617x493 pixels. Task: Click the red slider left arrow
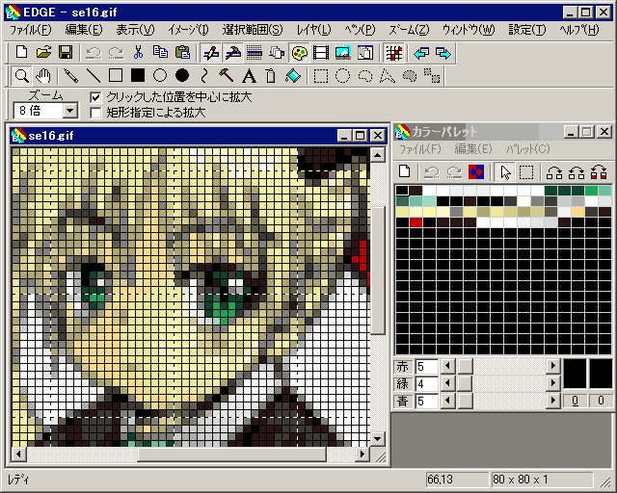point(447,366)
